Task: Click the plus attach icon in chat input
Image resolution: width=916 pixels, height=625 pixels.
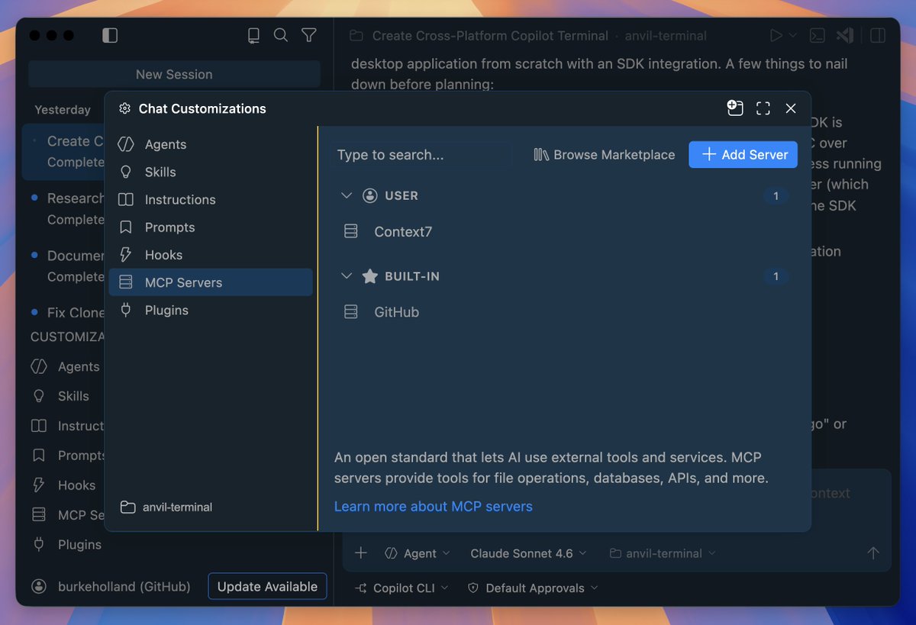Action: click(361, 553)
